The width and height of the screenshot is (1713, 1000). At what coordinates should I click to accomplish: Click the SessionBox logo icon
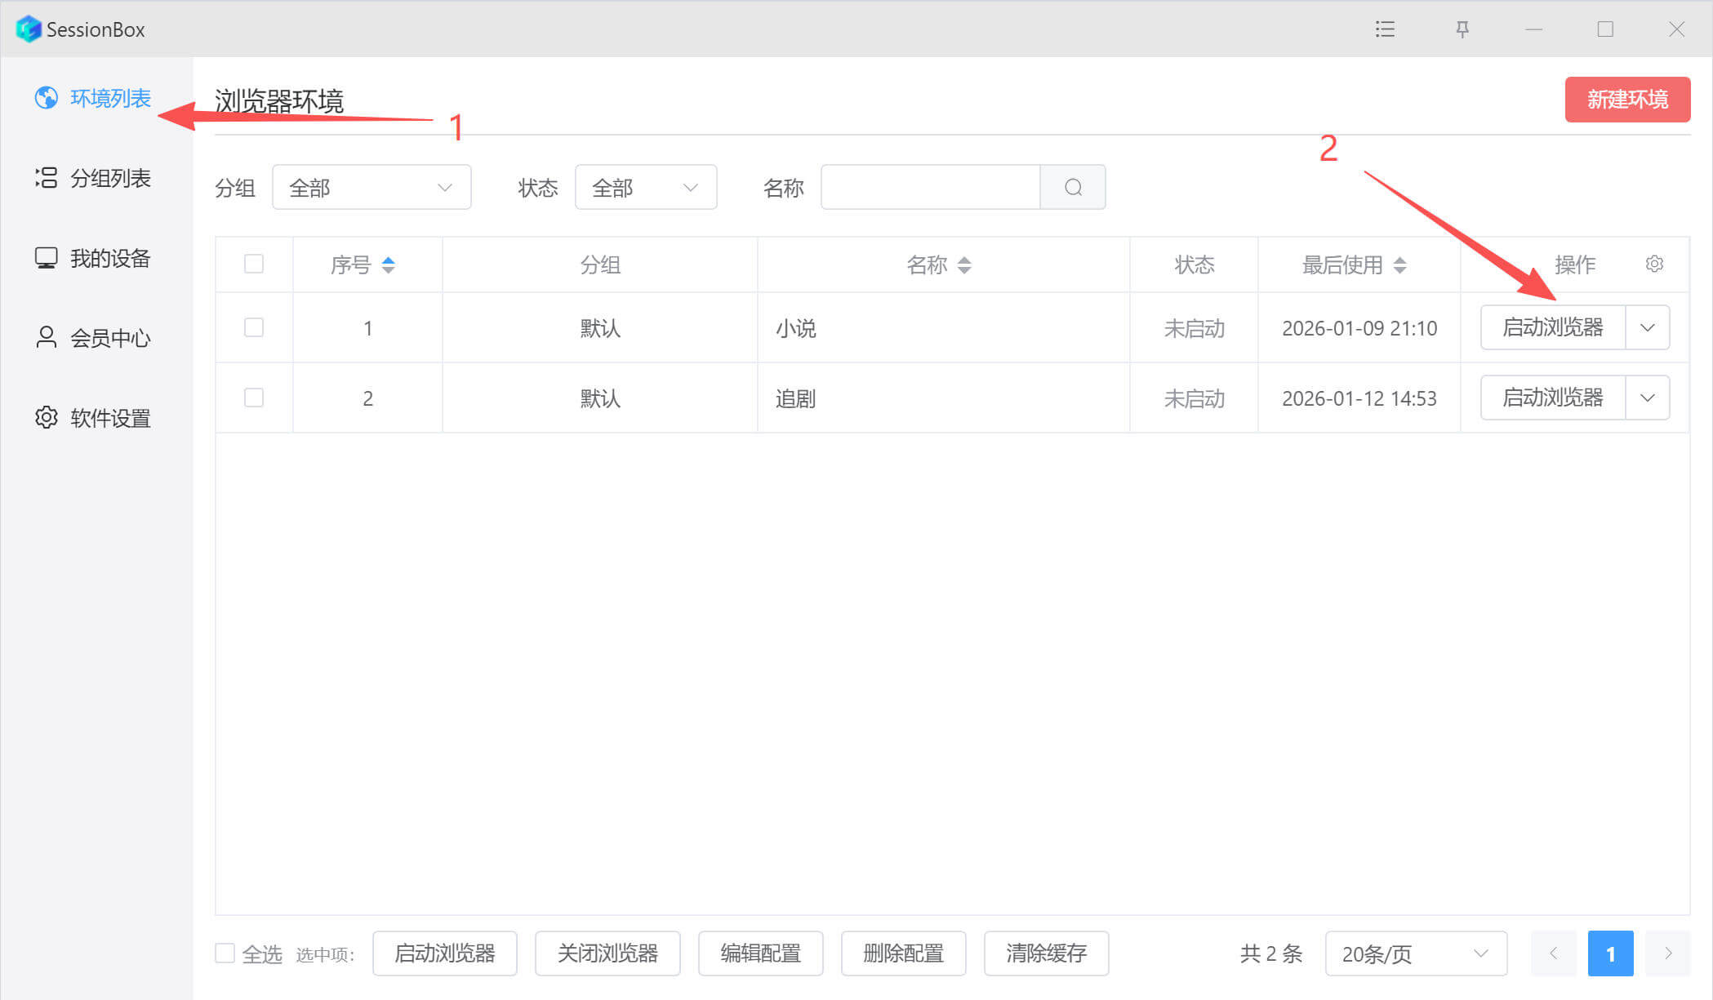(x=28, y=29)
